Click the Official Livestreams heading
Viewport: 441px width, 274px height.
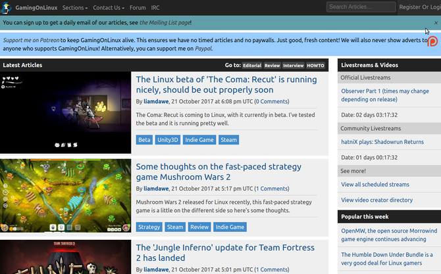click(365, 78)
